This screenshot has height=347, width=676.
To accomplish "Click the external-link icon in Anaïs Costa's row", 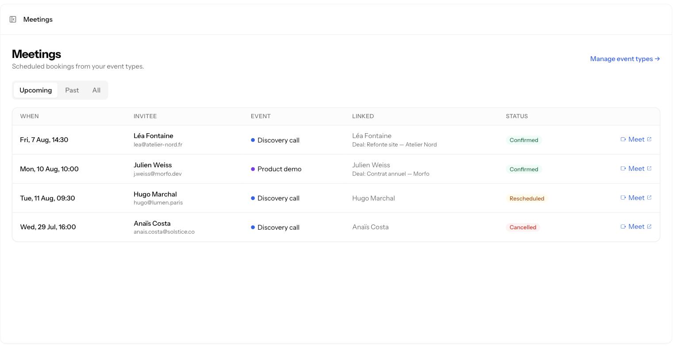I will click(x=649, y=227).
